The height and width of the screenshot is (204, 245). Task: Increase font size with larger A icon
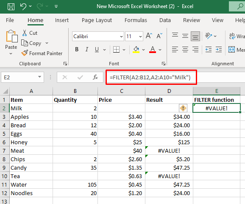149,36
